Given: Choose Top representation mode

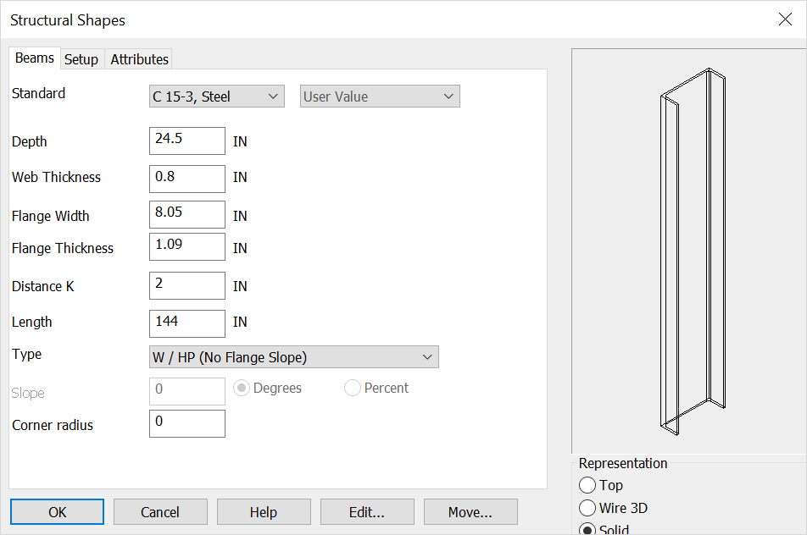Looking at the screenshot, I should (x=589, y=486).
